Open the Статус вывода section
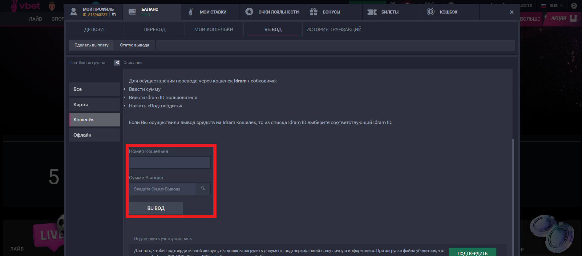 click(135, 45)
